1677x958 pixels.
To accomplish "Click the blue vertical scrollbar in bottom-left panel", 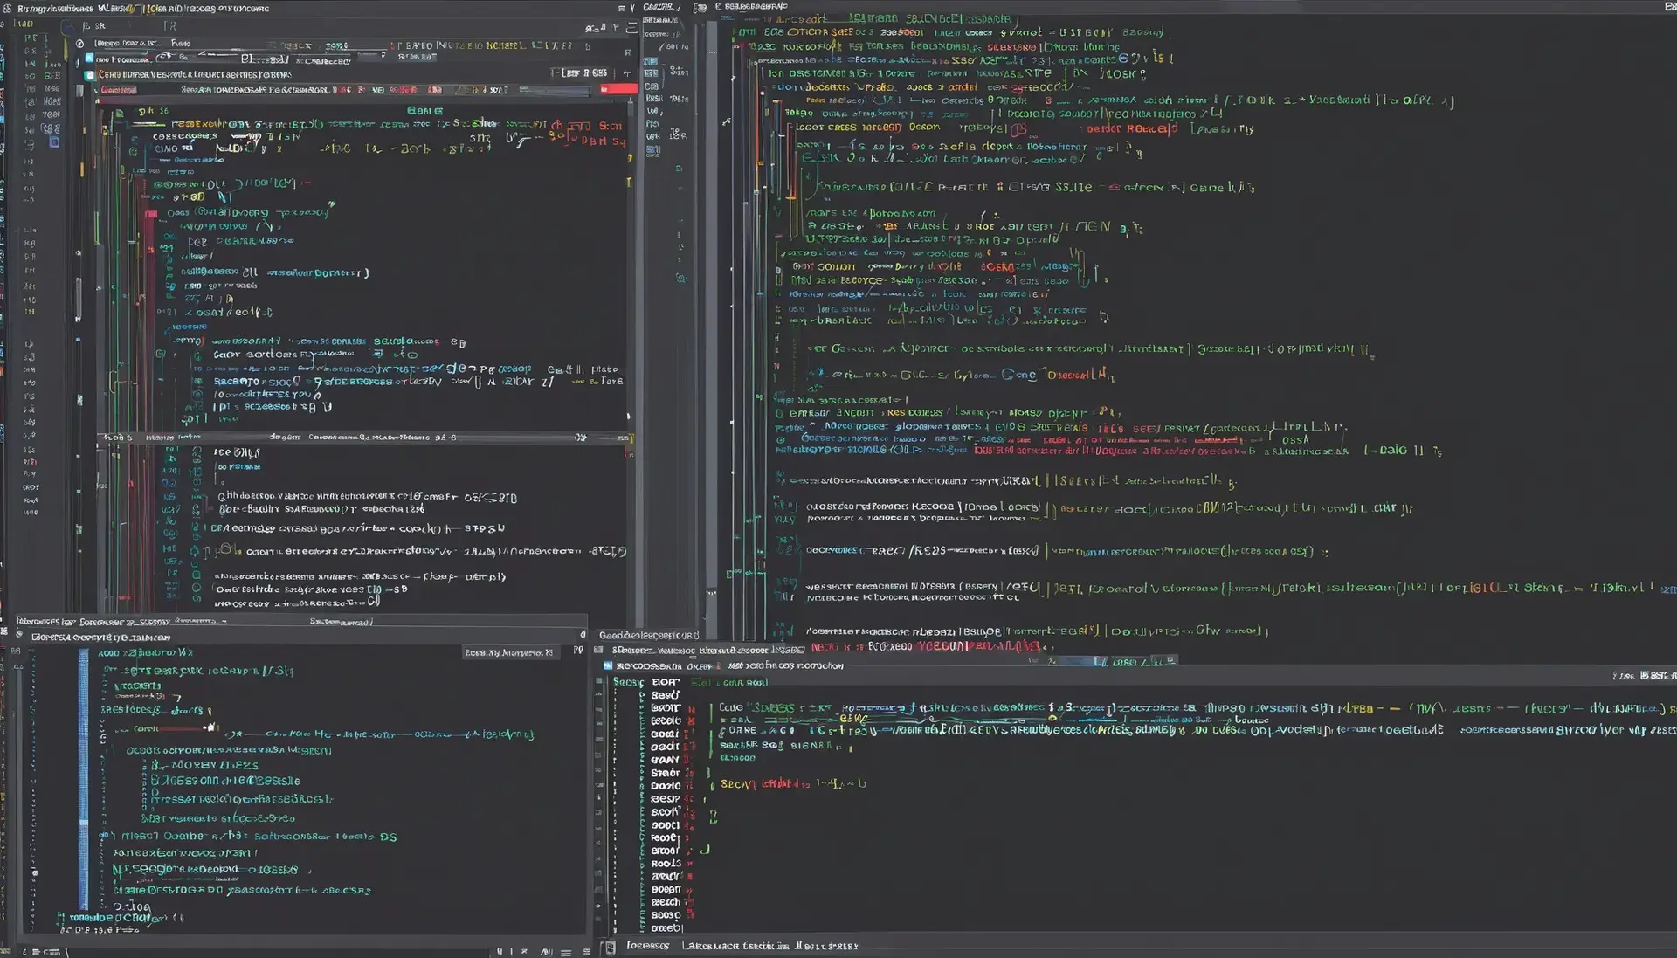I will click(x=84, y=777).
